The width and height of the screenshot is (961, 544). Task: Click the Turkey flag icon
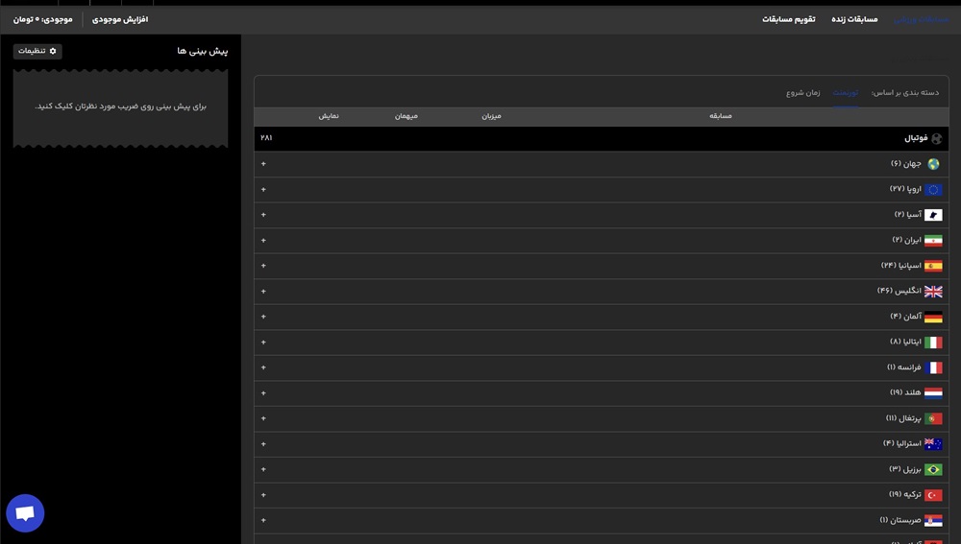click(933, 495)
